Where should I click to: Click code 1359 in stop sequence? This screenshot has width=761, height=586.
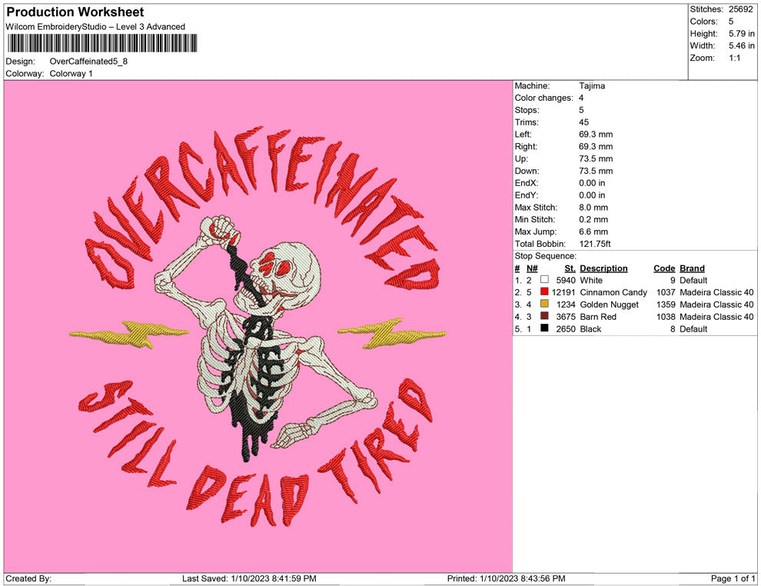coord(666,305)
